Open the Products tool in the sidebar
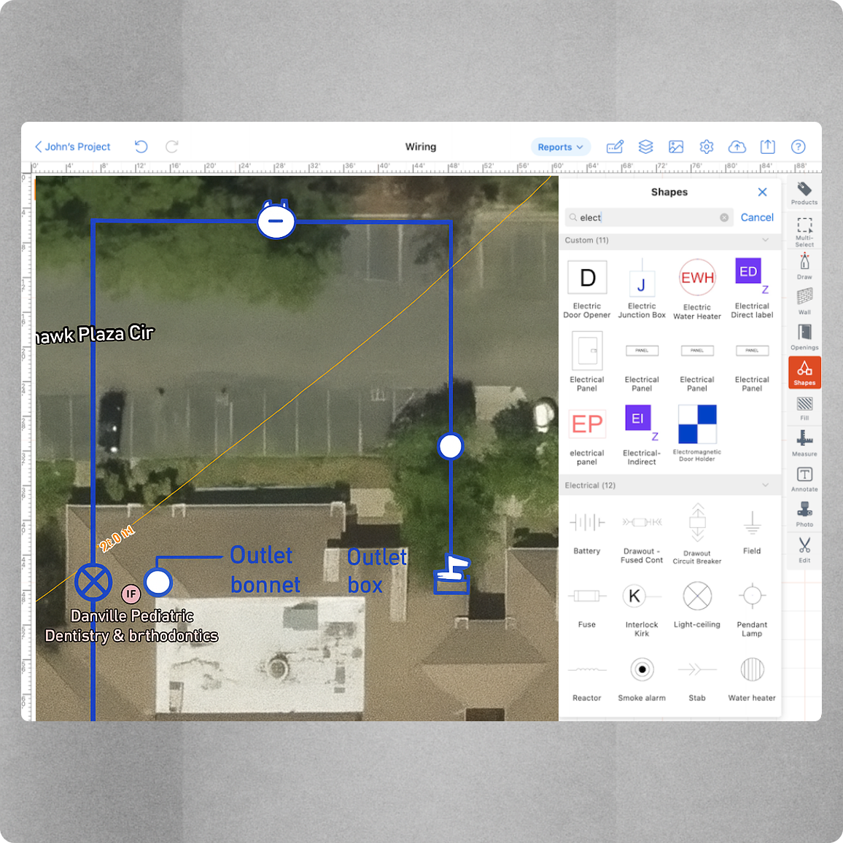 point(804,193)
